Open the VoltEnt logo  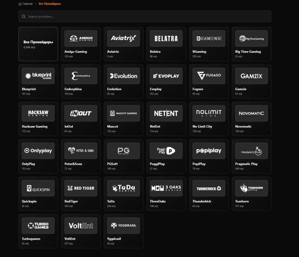(x=81, y=225)
